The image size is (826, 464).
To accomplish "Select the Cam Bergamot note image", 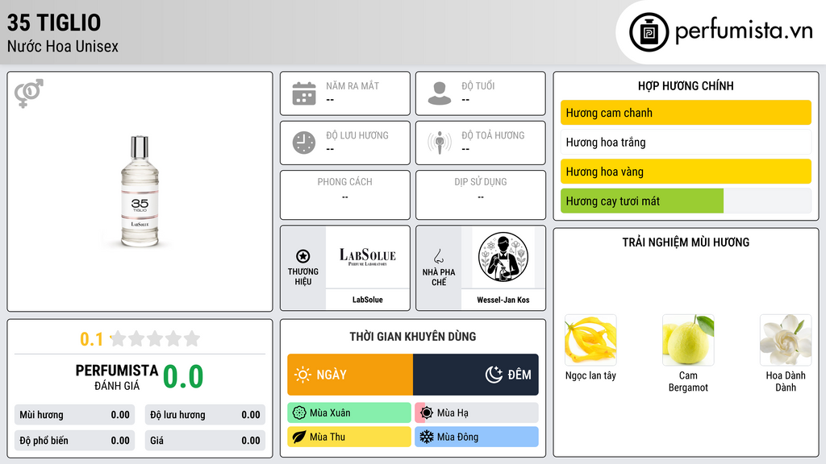I will coord(688,340).
